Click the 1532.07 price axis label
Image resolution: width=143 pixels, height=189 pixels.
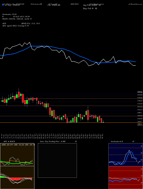click(x=140, y=119)
